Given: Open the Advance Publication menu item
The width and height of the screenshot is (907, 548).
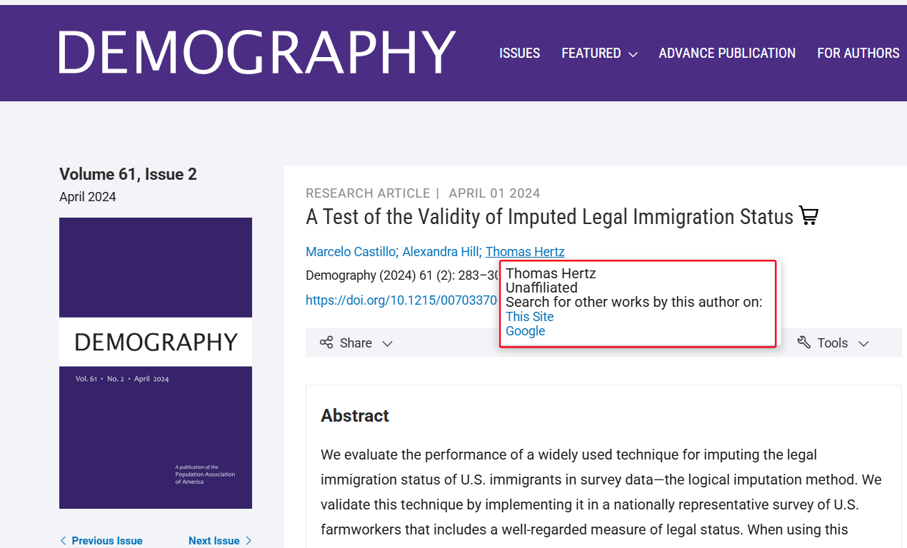Looking at the screenshot, I should [726, 54].
